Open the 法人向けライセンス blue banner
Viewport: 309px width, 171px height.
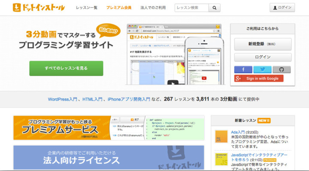[x=109, y=157]
